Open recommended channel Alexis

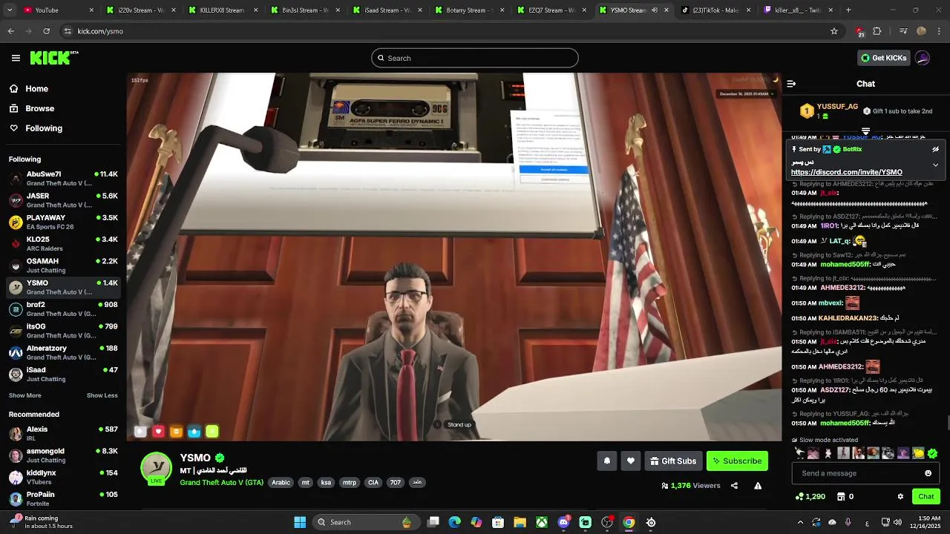click(x=63, y=434)
